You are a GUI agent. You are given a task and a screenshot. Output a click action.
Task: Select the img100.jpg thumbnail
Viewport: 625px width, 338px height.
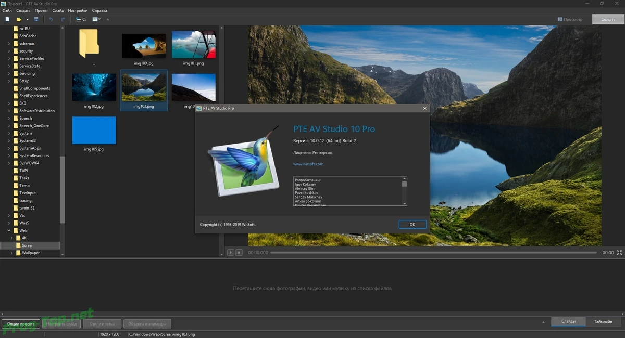[144, 46]
